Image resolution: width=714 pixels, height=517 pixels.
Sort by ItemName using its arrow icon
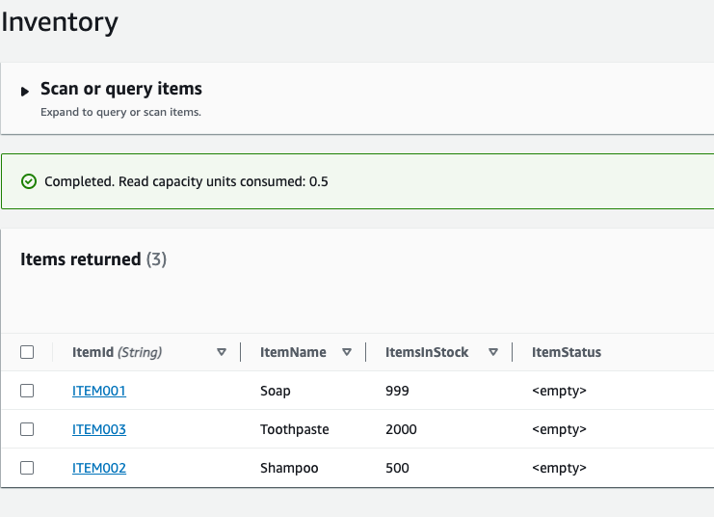pos(347,352)
